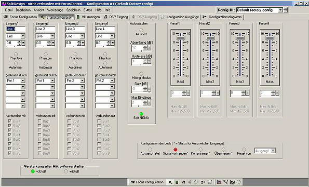309x187 pixels.
Task: Click the music note DSP Eingang icon in bottom toolbar
Action: pyautogui.click(x=183, y=182)
